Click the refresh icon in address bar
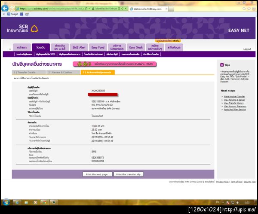 tap(122, 9)
